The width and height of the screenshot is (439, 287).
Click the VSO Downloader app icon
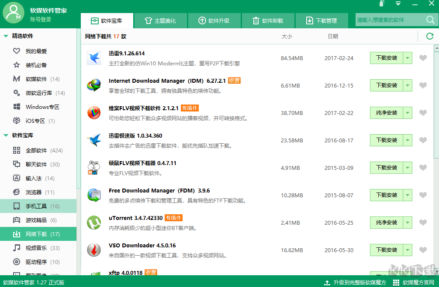(94, 250)
